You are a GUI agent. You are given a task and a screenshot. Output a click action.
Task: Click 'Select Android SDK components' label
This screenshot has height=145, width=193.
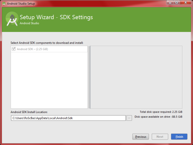(47, 43)
